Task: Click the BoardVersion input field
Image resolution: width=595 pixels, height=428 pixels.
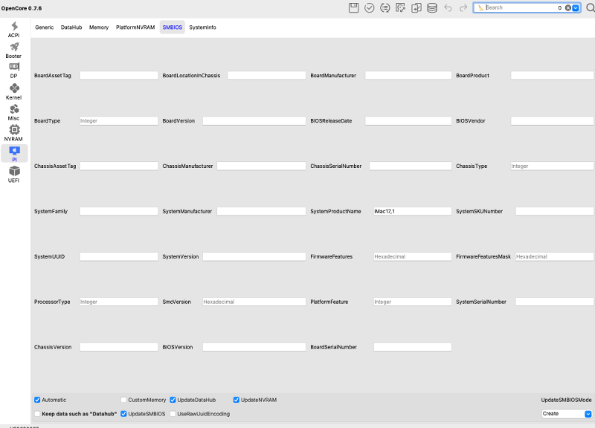Action: click(254, 121)
